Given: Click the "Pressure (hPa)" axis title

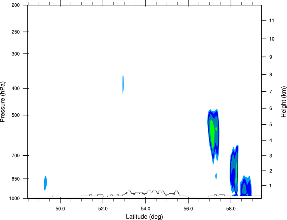Looking at the screenshot, I should pyautogui.click(x=3, y=102).
